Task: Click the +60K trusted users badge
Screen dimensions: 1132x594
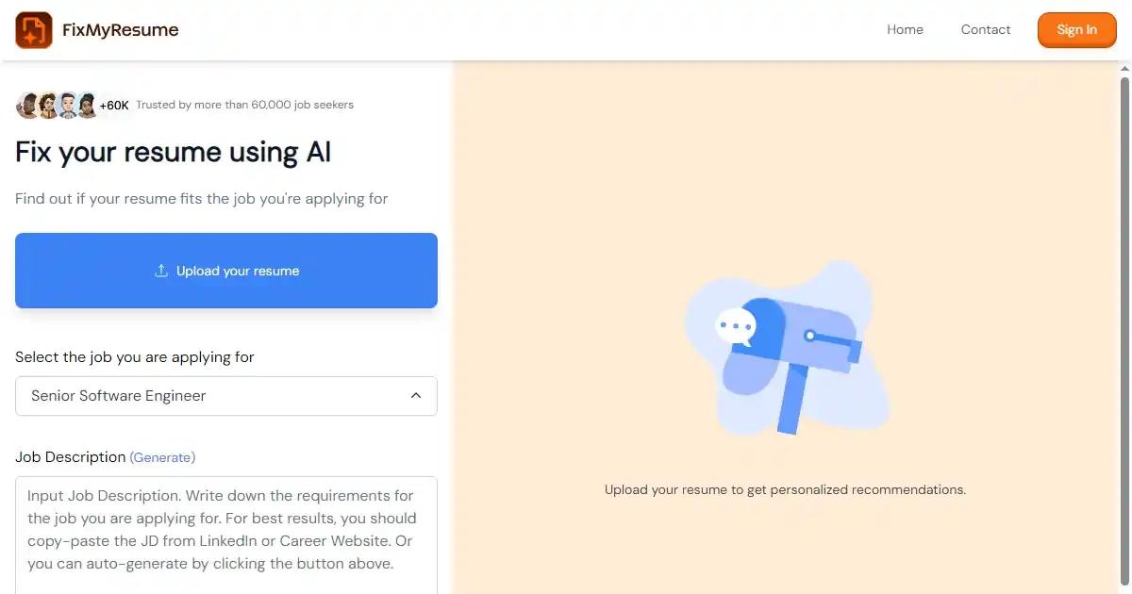Action: coord(114,106)
